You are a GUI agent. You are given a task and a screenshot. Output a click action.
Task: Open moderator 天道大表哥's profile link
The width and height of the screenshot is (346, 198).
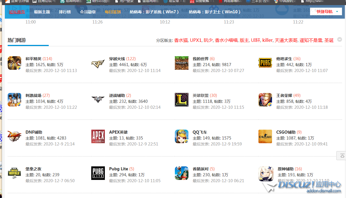(286, 40)
